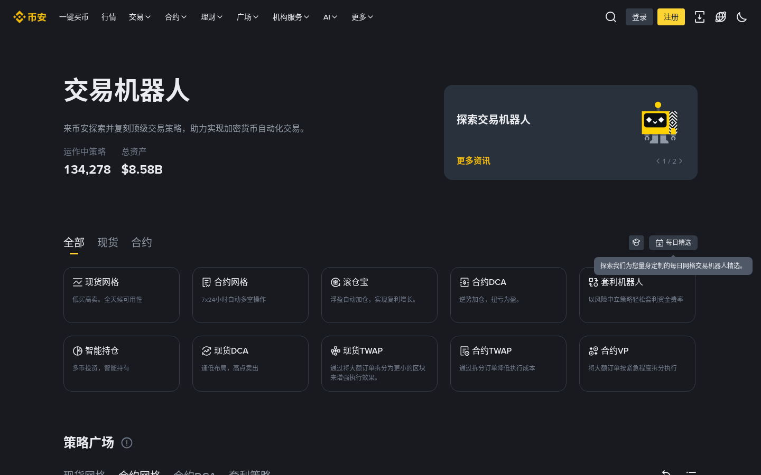
Task: Click the 将大额订单按紧急程度拆分执行 description
Action: [x=633, y=368]
